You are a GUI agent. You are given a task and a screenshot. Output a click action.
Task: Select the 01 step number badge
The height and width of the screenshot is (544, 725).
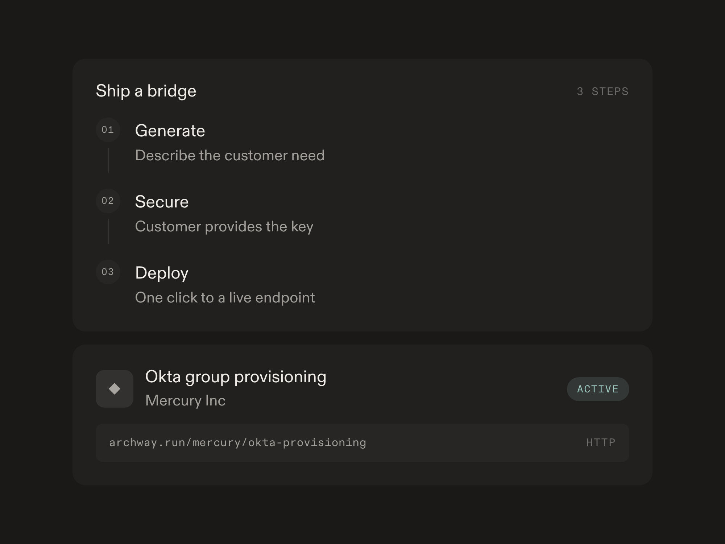[108, 130]
